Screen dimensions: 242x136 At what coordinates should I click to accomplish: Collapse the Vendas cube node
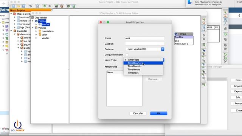33,28
